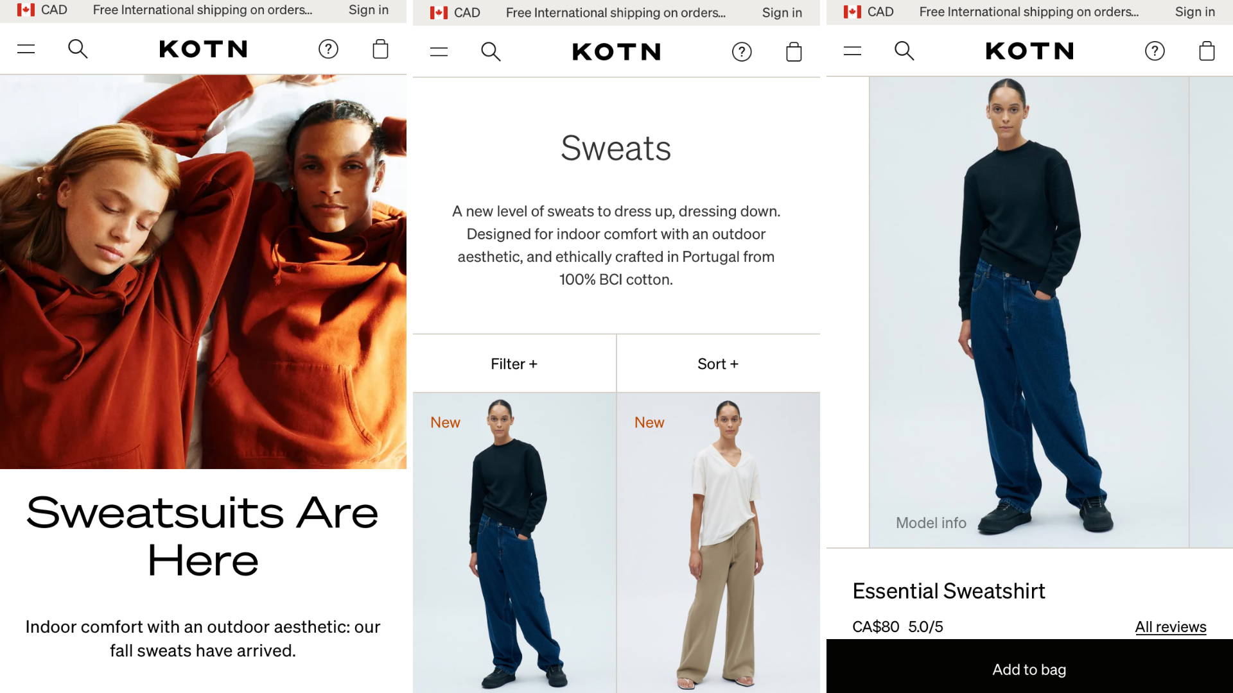Open shopping bag on left screen
Image resolution: width=1233 pixels, height=693 pixels.
(380, 49)
